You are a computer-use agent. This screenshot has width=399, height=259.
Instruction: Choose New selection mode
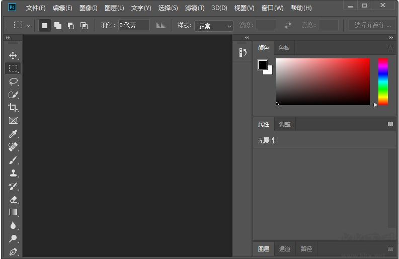click(45, 26)
